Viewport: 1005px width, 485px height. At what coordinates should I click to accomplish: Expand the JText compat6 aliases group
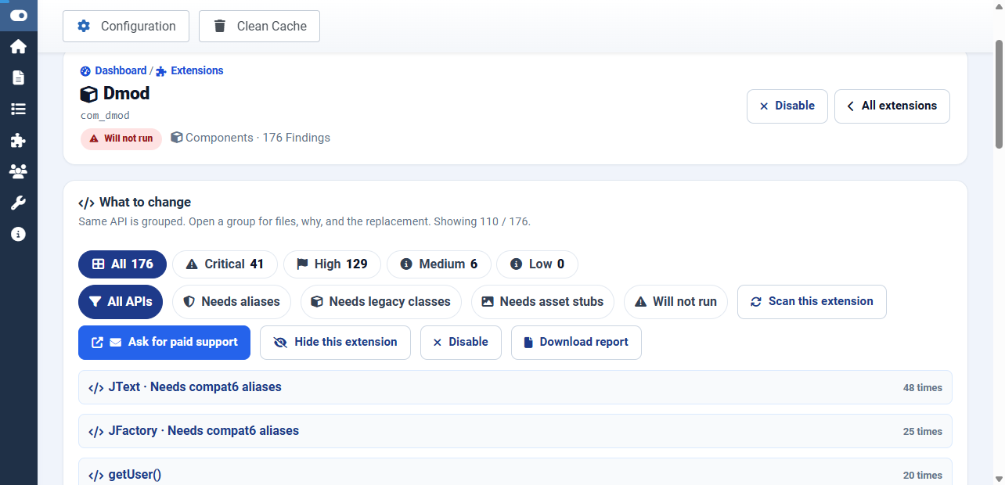point(515,387)
